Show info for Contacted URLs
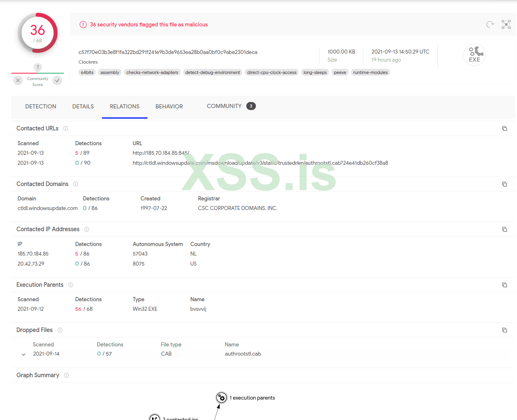 pyautogui.click(x=66, y=128)
